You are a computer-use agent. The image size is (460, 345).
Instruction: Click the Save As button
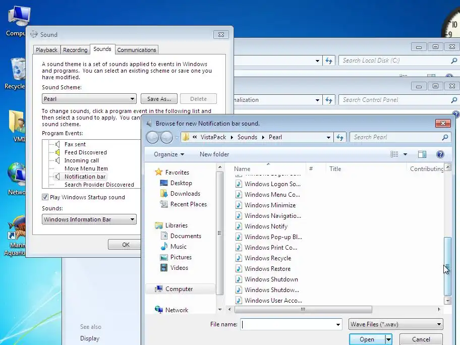coord(159,99)
